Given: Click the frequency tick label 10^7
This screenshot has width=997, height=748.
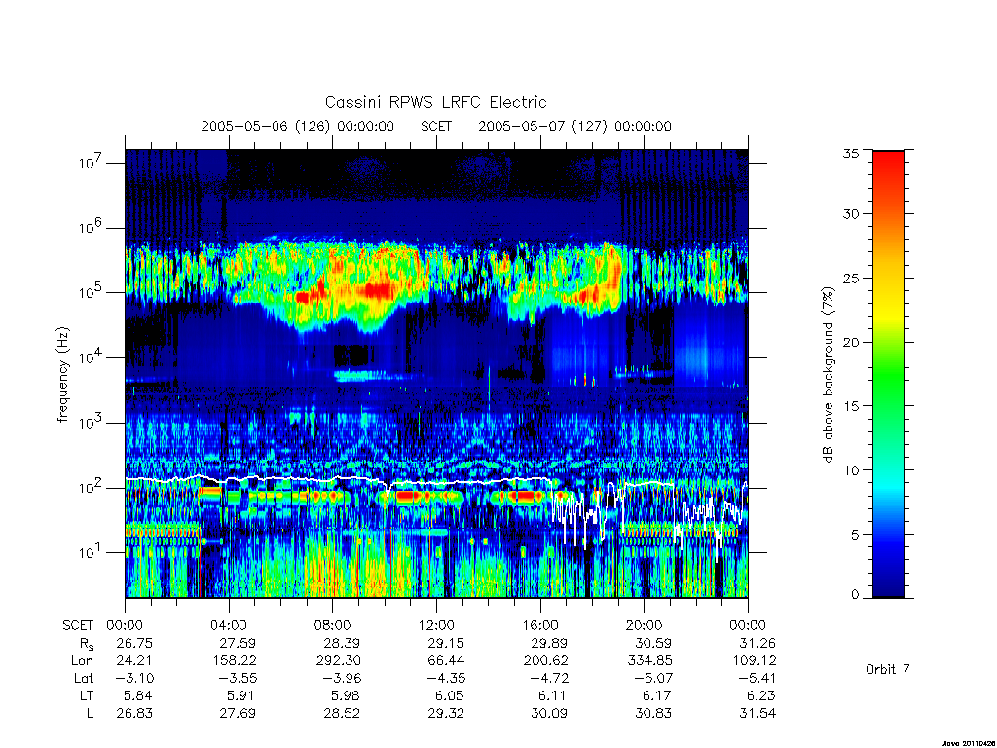Looking at the screenshot, I should tap(89, 163).
